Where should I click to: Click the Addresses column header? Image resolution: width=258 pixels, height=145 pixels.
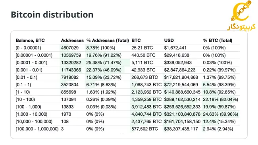pos(72,41)
